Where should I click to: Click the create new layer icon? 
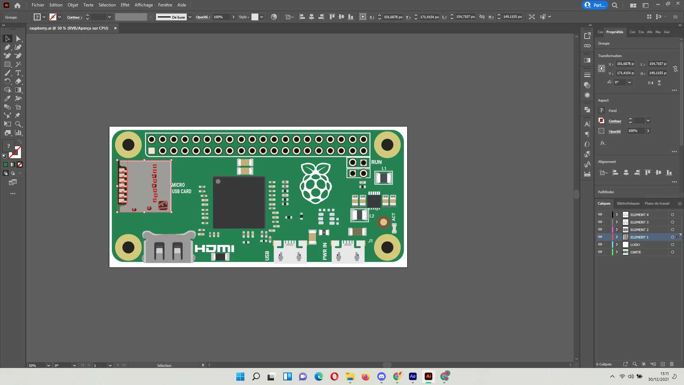coord(663,364)
